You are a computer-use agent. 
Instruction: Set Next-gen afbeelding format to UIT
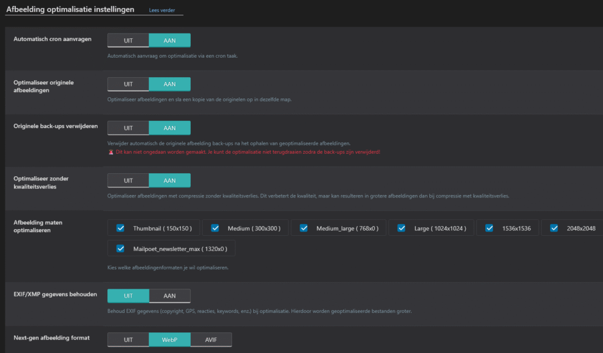coord(128,340)
